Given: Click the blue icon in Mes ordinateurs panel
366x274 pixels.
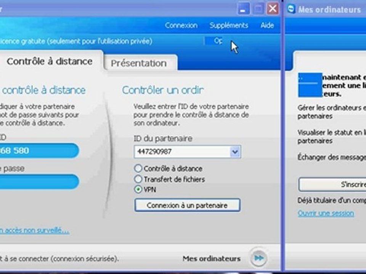Looking at the screenshot, I should point(310,85).
